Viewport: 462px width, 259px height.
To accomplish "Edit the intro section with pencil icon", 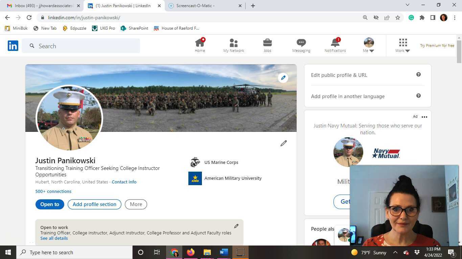I will [283, 143].
